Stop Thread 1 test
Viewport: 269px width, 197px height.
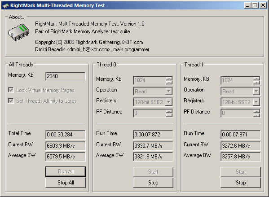241,183
